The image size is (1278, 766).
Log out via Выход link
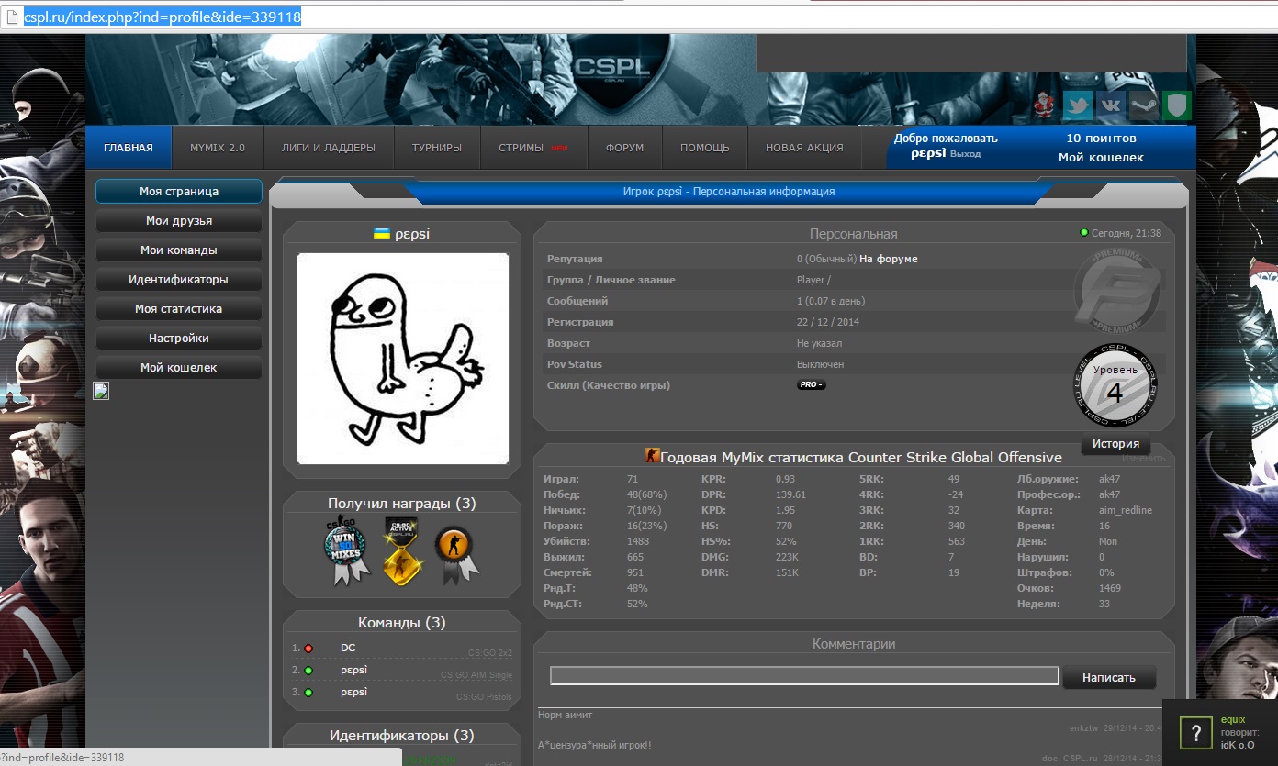965,154
